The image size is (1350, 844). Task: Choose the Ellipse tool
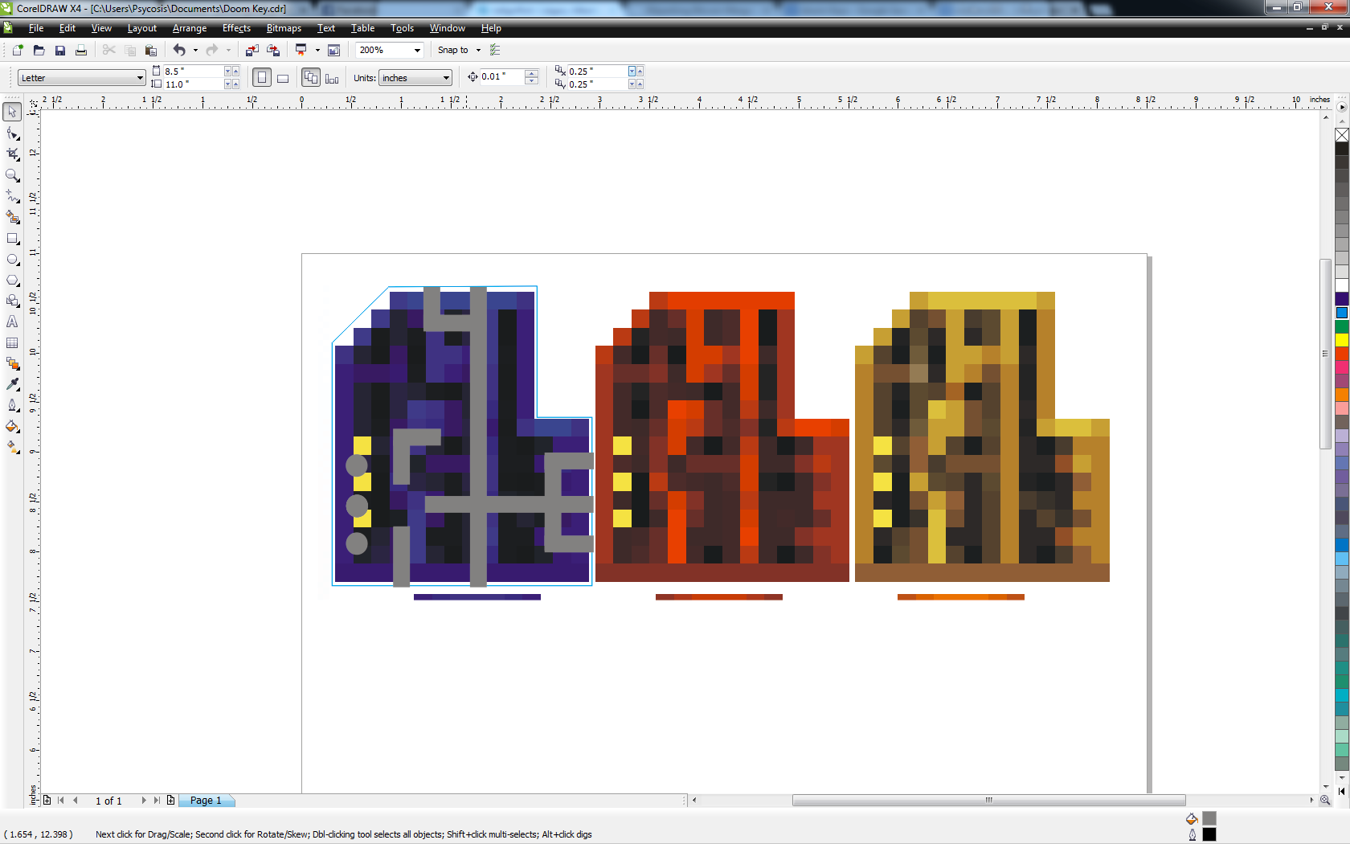pos(12,260)
